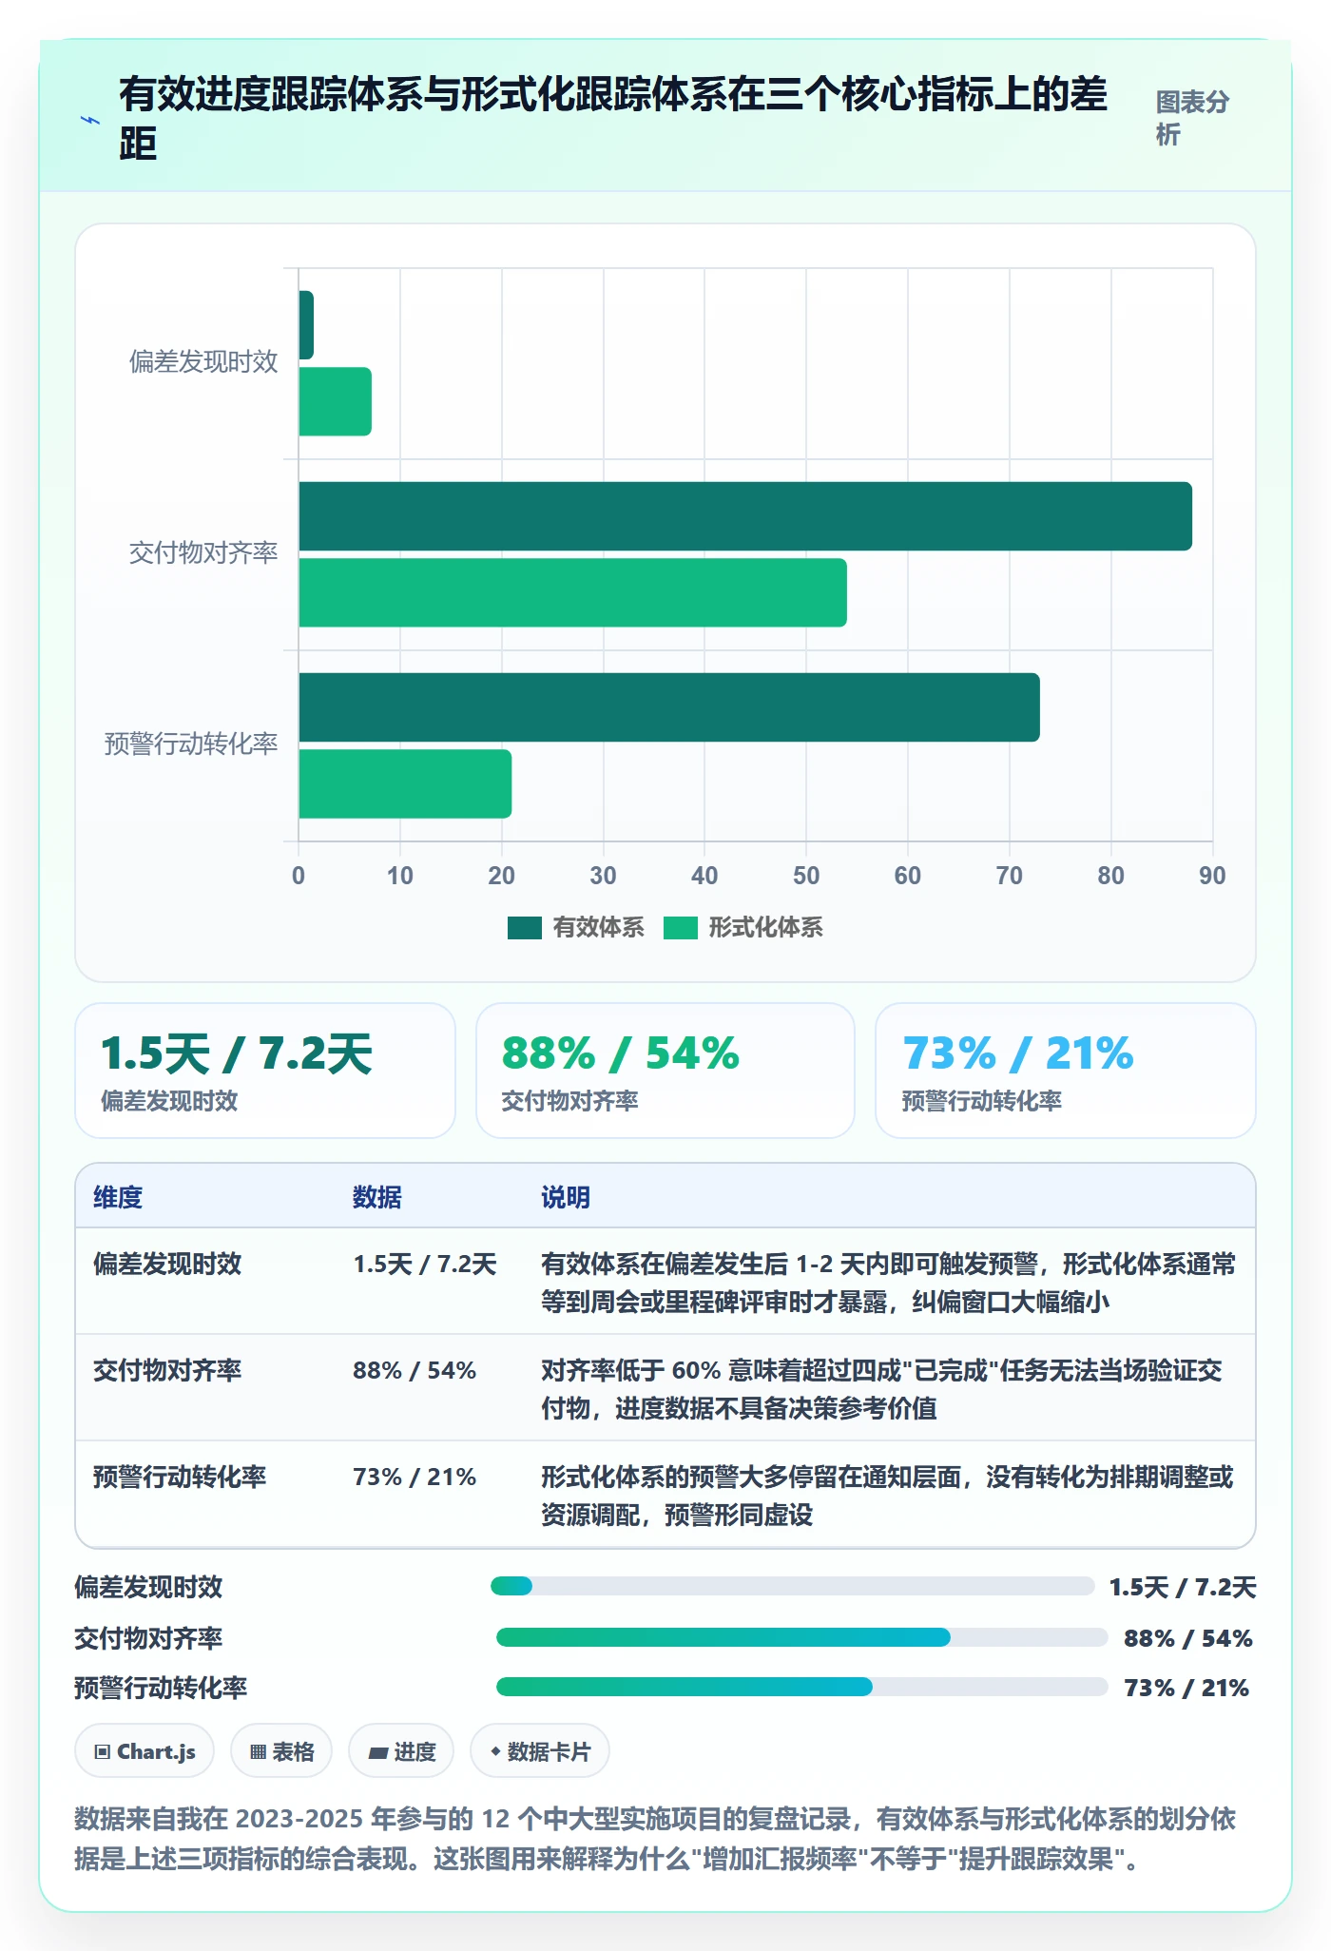1331x1951 pixels.
Task: Click the 1.5天 / 7.2天 table data cell
Action: click(x=425, y=1264)
